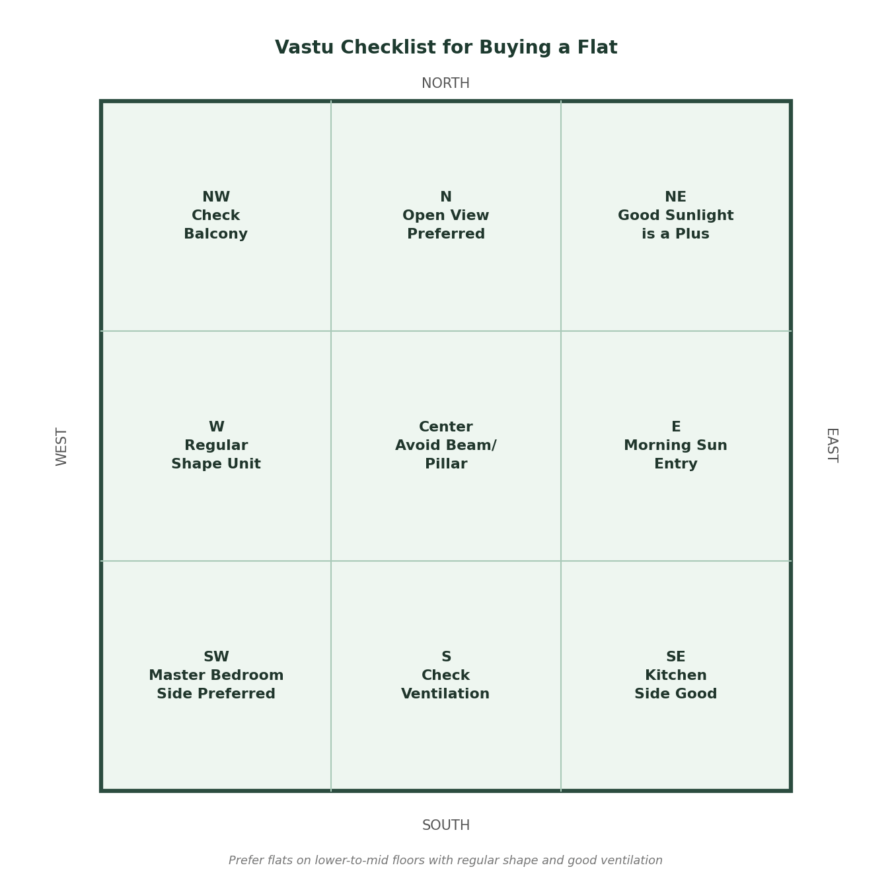Click the SOUTH direction label
This screenshot has height=892, width=892.
446,826
